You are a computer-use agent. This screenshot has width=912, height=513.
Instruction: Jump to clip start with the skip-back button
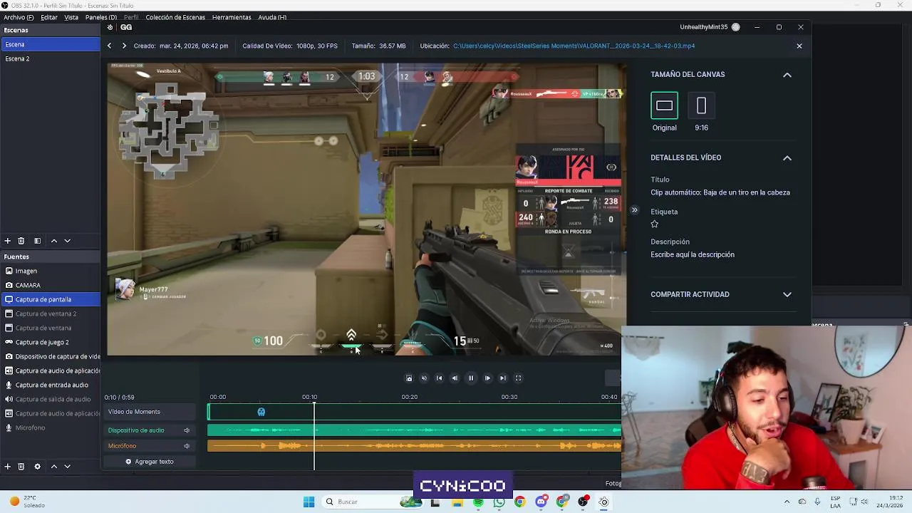pos(439,378)
